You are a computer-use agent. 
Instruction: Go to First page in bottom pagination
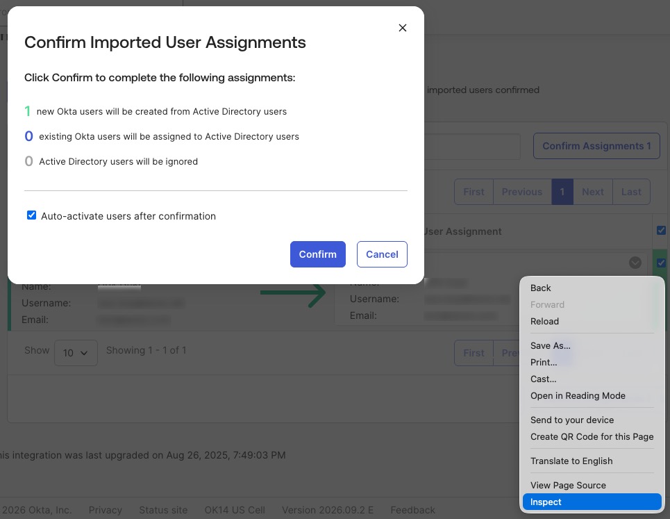click(x=474, y=353)
